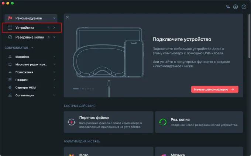The width and height of the screenshot is (251, 156).
Task: Open the Фото card
Action: [x=109, y=151]
